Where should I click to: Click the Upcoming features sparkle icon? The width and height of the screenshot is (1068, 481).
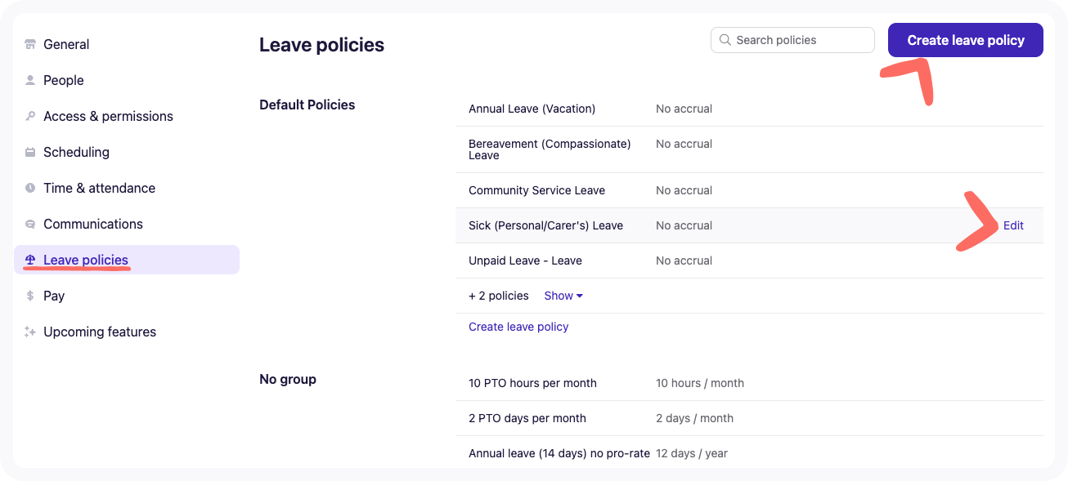(30, 332)
